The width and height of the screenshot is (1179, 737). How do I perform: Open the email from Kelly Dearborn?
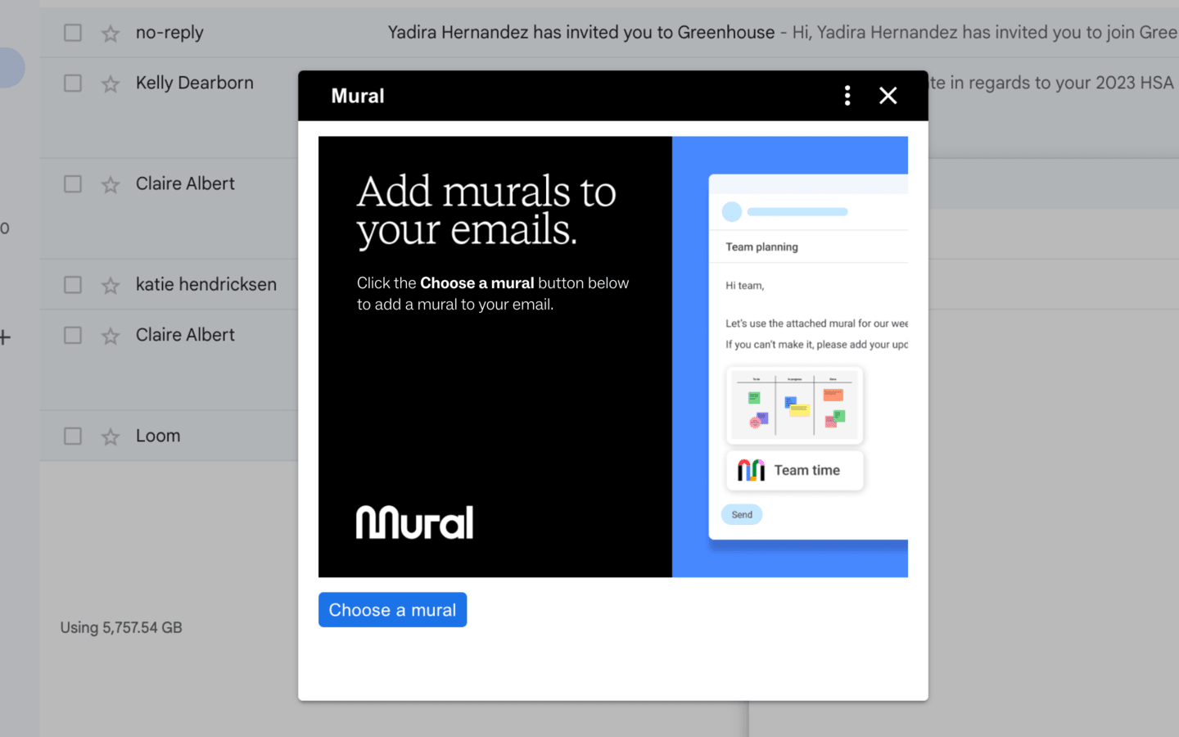(195, 83)
